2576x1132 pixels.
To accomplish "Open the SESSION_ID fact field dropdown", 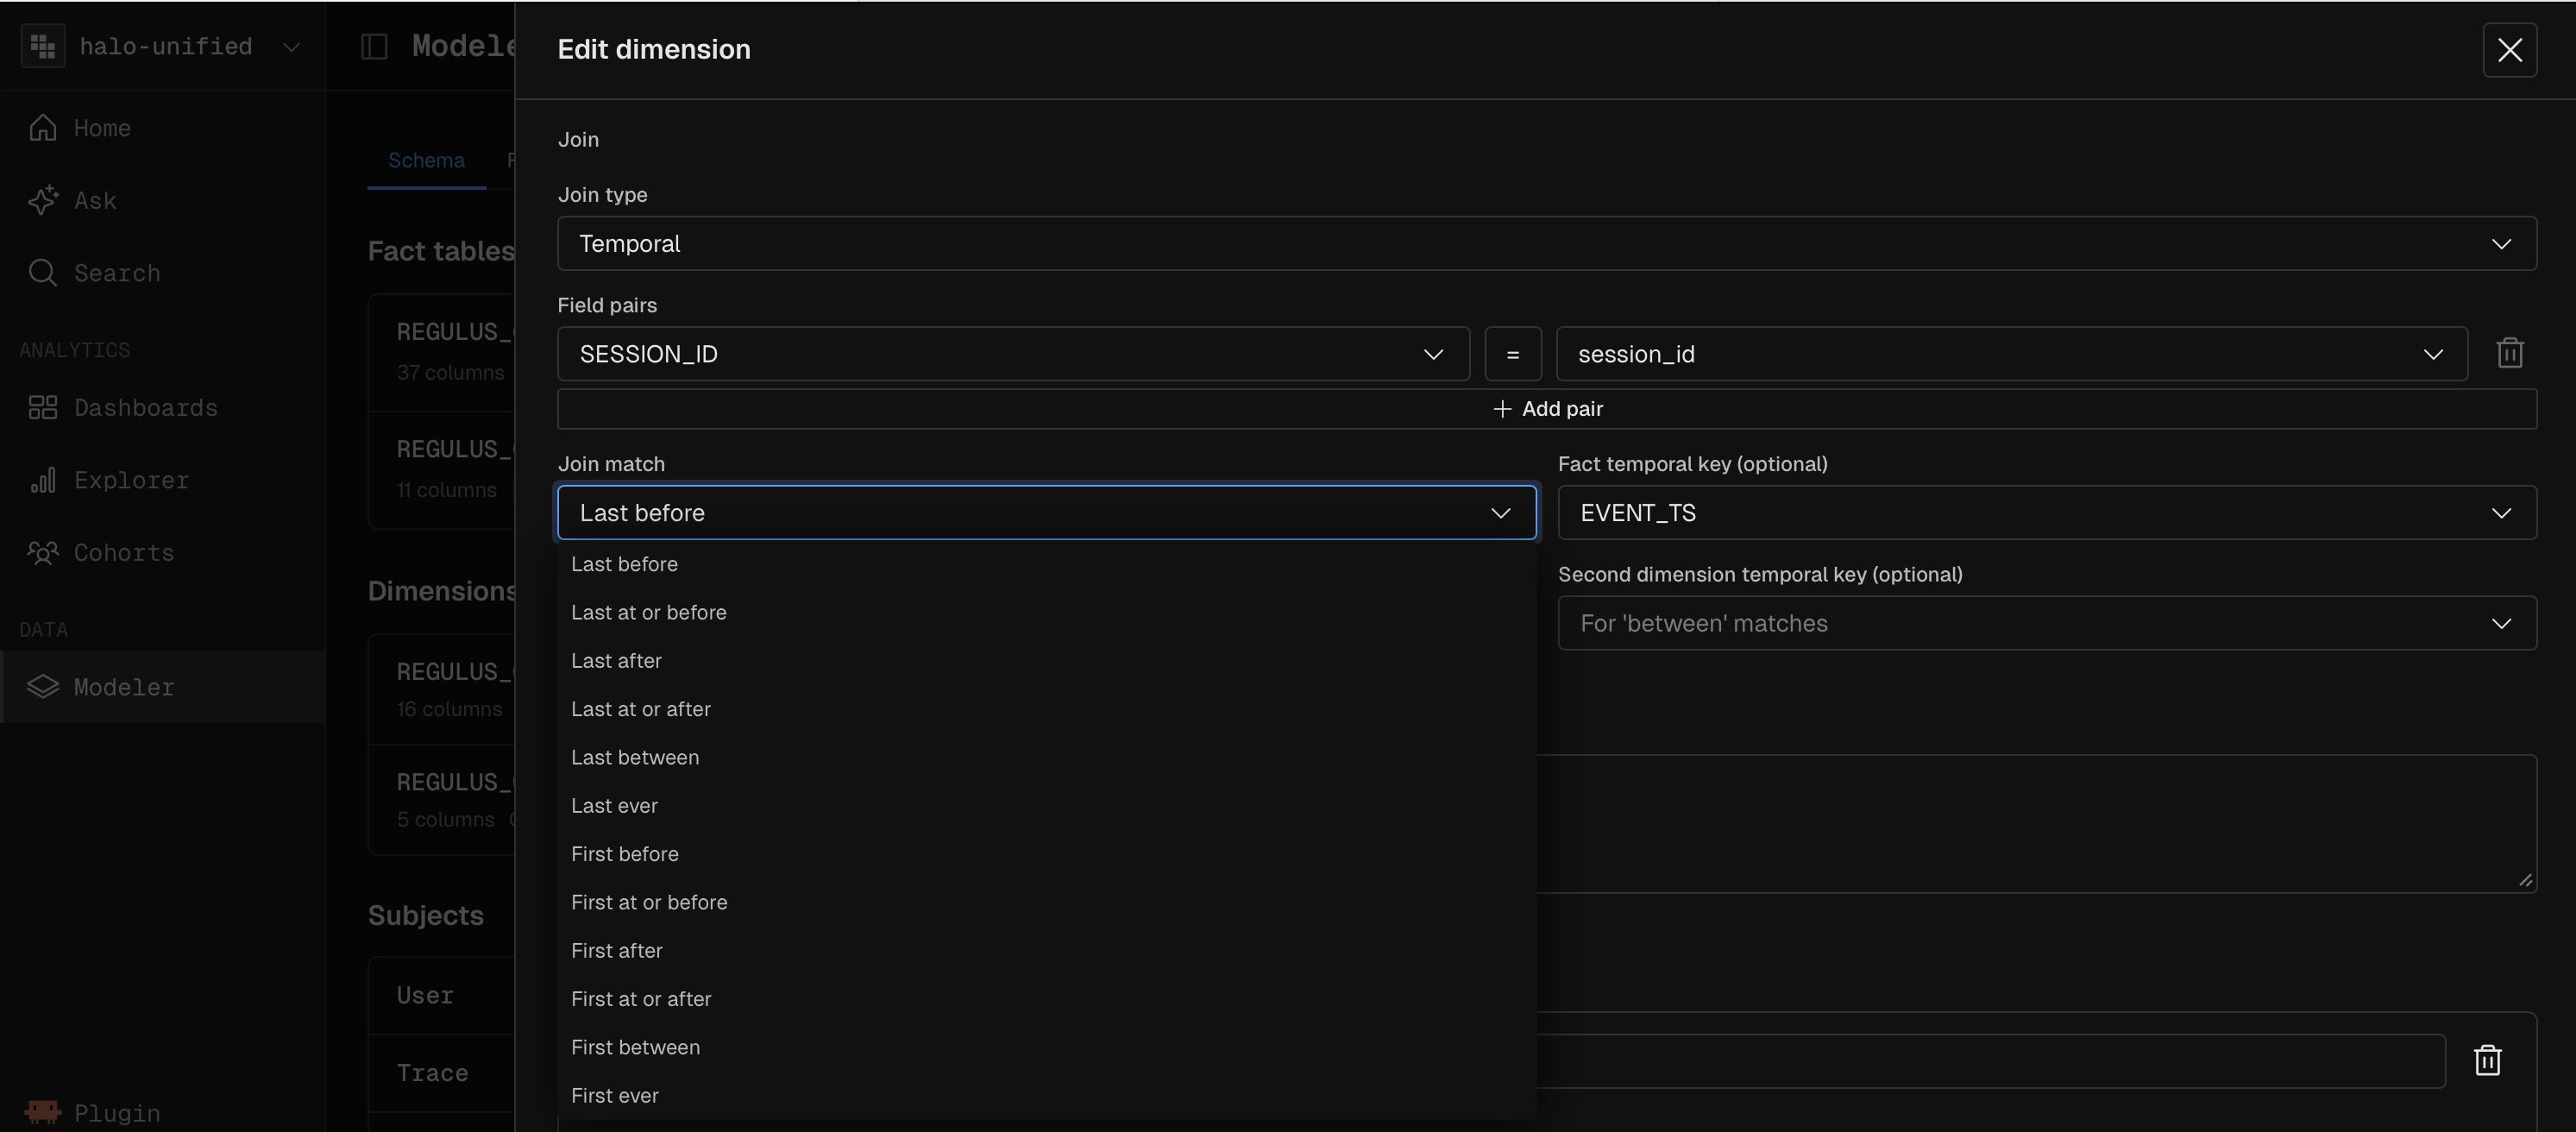I will point(1013,353).
